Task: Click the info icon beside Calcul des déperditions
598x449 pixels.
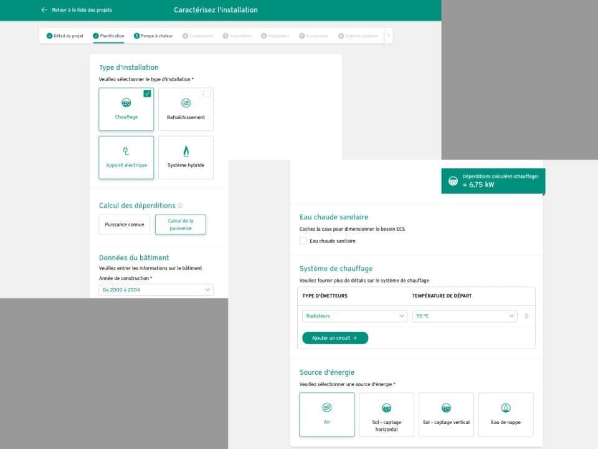Action: click(x=181, y=206)
